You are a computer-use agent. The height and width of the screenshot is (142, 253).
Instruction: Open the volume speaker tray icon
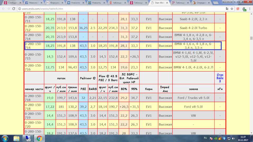tap(233, 139)
